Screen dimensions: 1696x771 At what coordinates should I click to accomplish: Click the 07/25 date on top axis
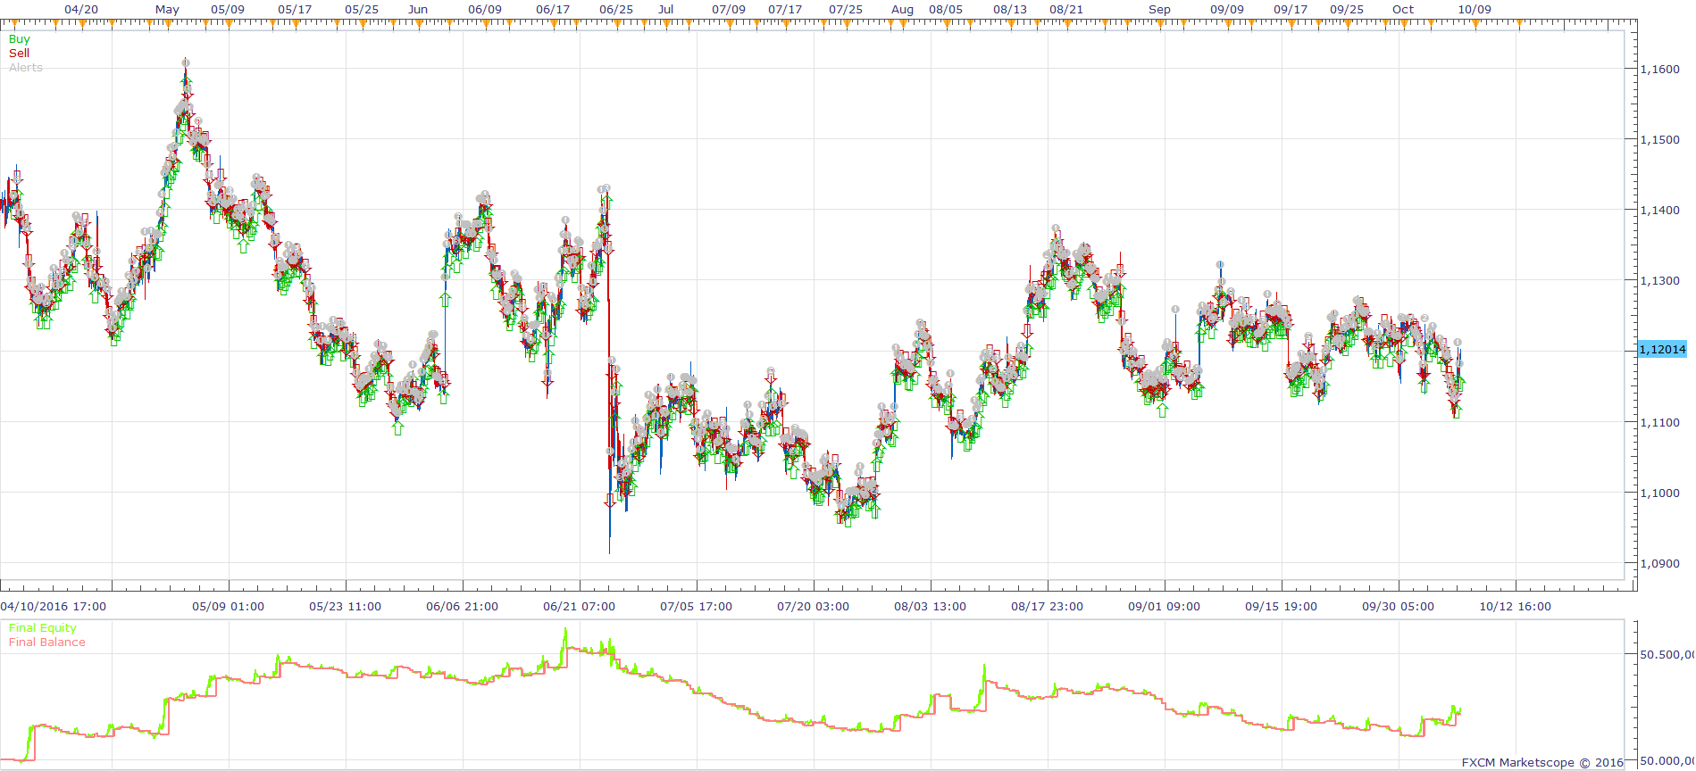[846, 10]
